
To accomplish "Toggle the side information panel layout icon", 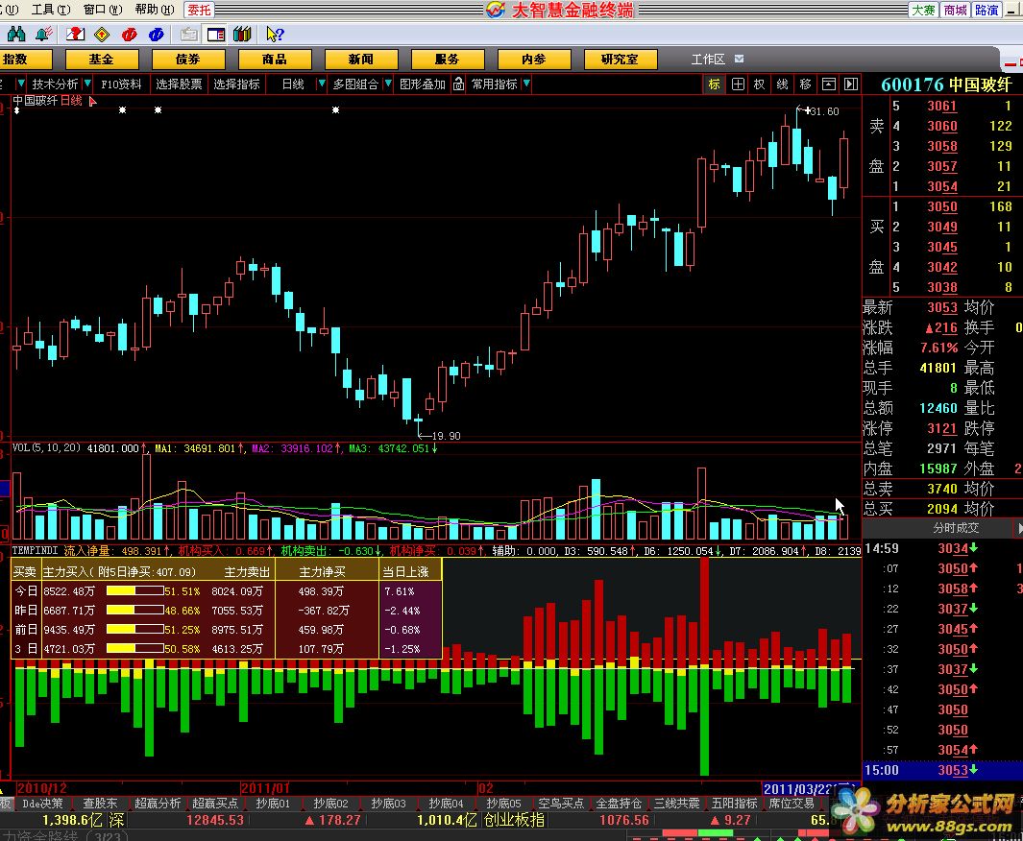I will pos(216,34).
